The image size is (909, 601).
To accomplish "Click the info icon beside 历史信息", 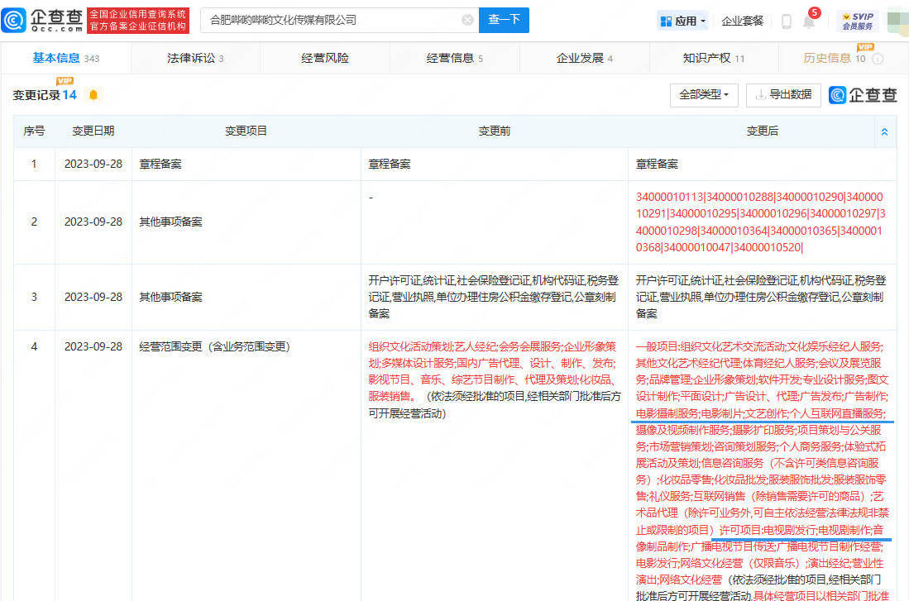I will (x=878, y=59).
